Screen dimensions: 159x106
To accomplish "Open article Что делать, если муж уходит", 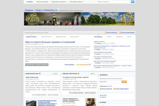I will (x=76, y=77).
